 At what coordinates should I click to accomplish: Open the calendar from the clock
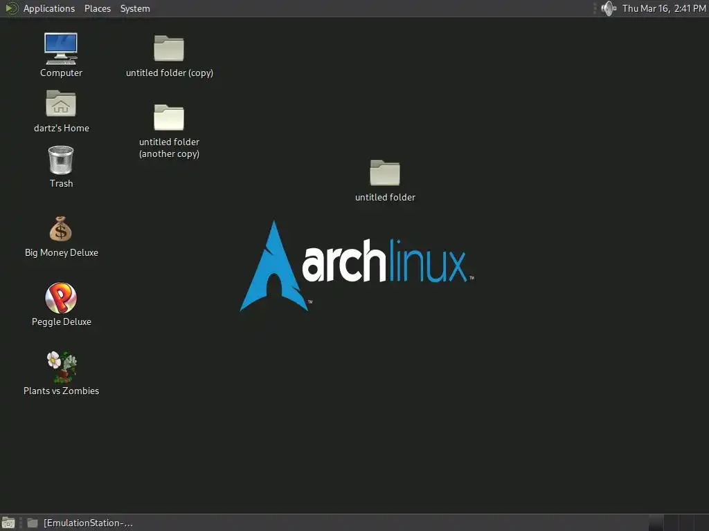point(664,8)
